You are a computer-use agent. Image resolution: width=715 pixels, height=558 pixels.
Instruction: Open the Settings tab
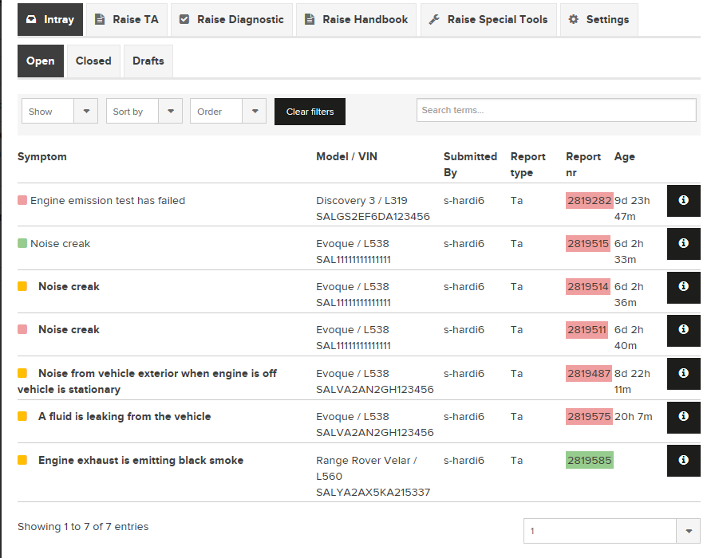[599, 20]
